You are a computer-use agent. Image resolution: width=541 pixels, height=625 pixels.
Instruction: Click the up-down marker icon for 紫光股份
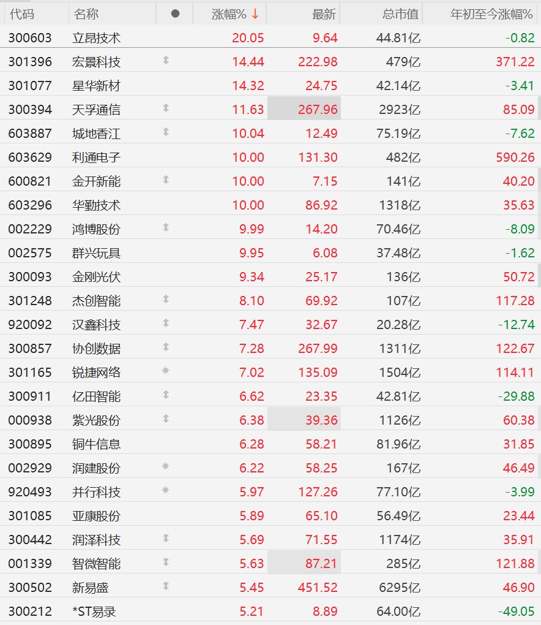coord(166,419)
